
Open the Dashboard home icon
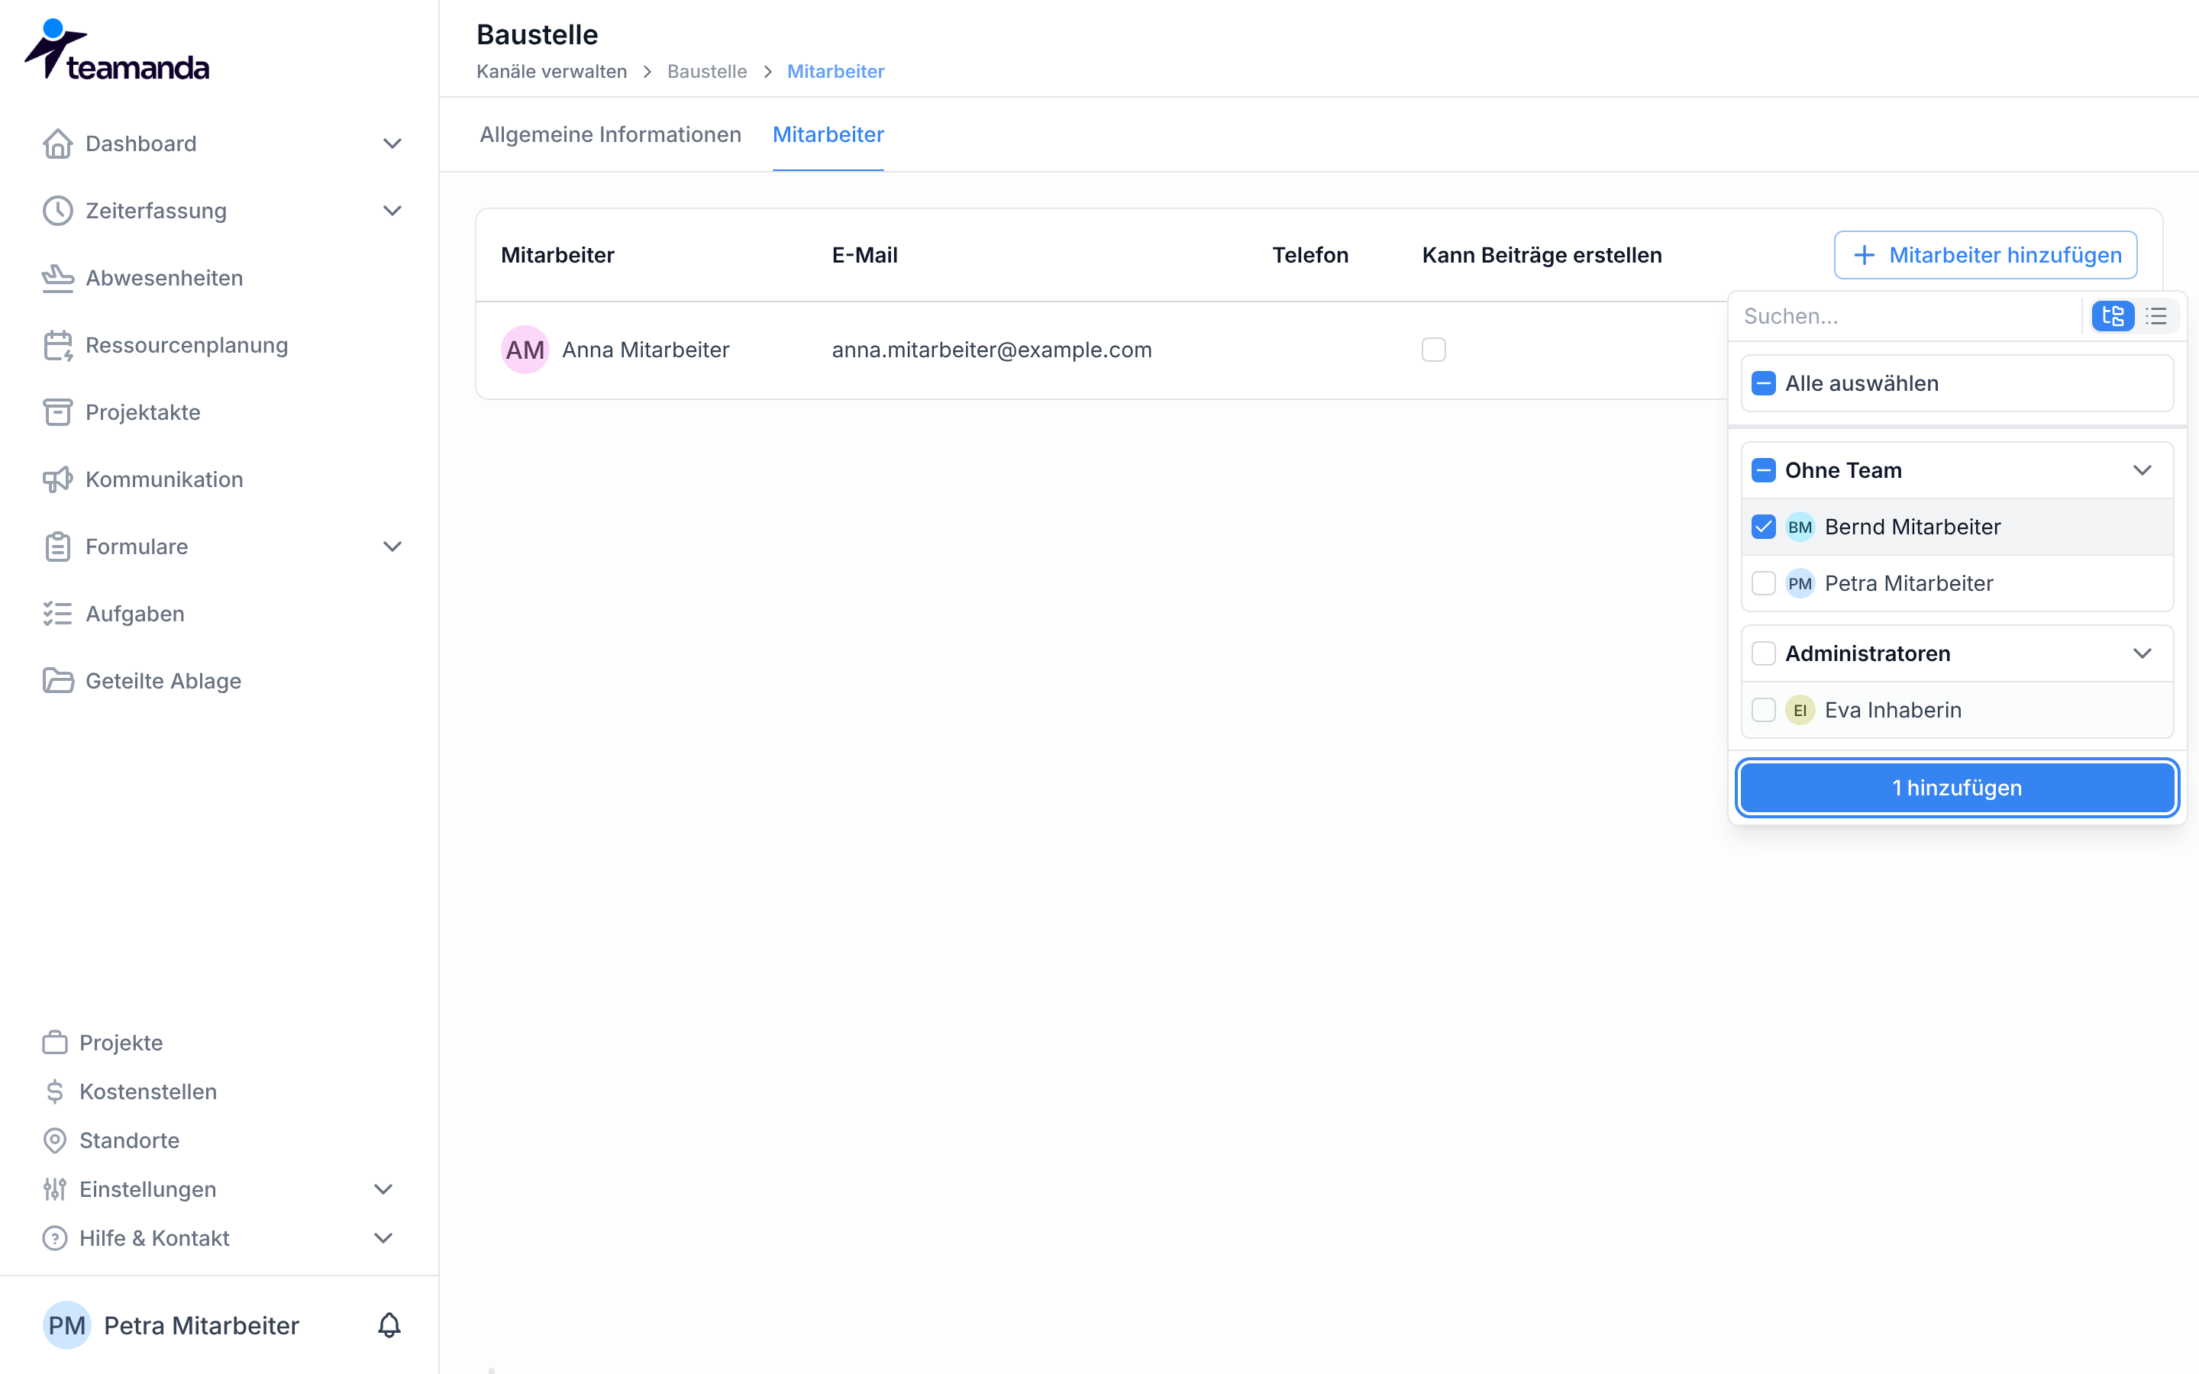[x=57, y=144]
